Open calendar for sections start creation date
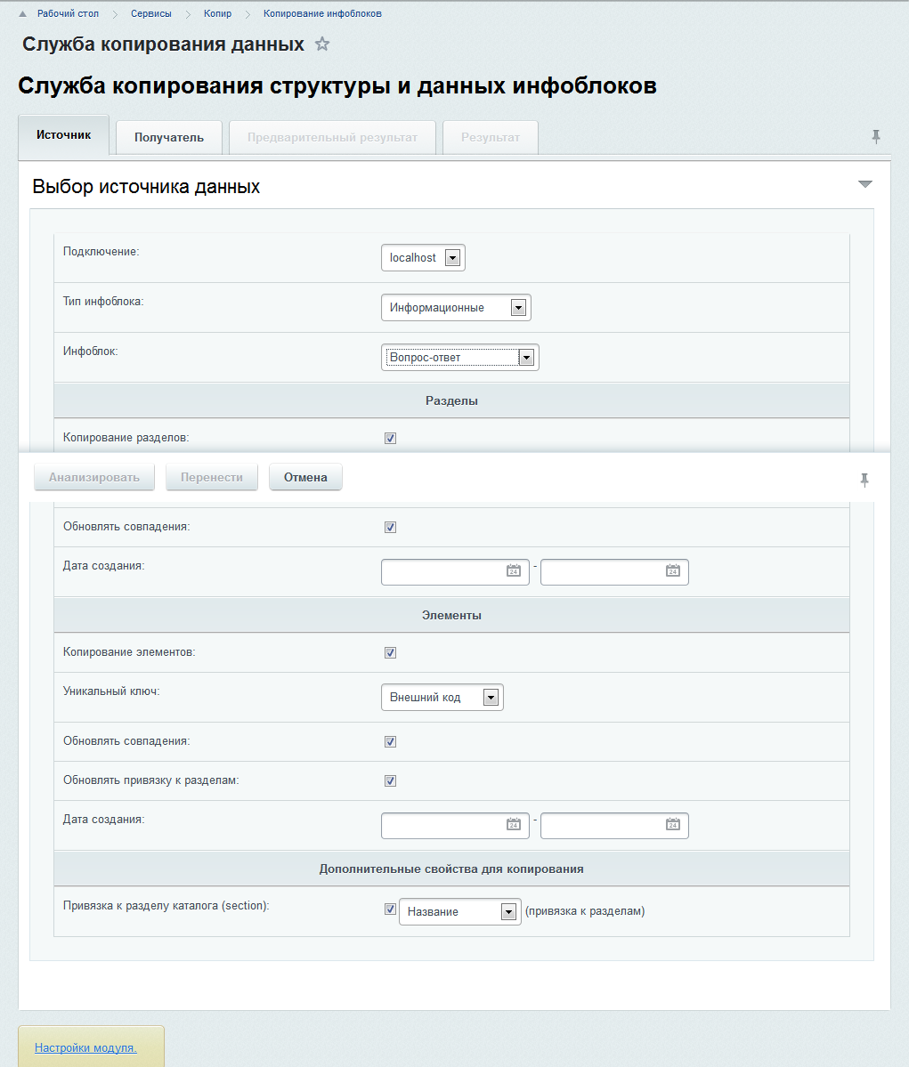 click(513, 571)
